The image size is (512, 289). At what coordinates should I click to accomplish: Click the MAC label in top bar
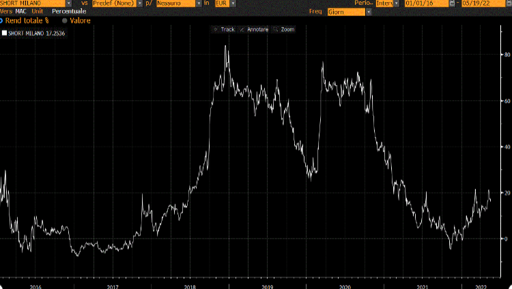pos(21,12)
